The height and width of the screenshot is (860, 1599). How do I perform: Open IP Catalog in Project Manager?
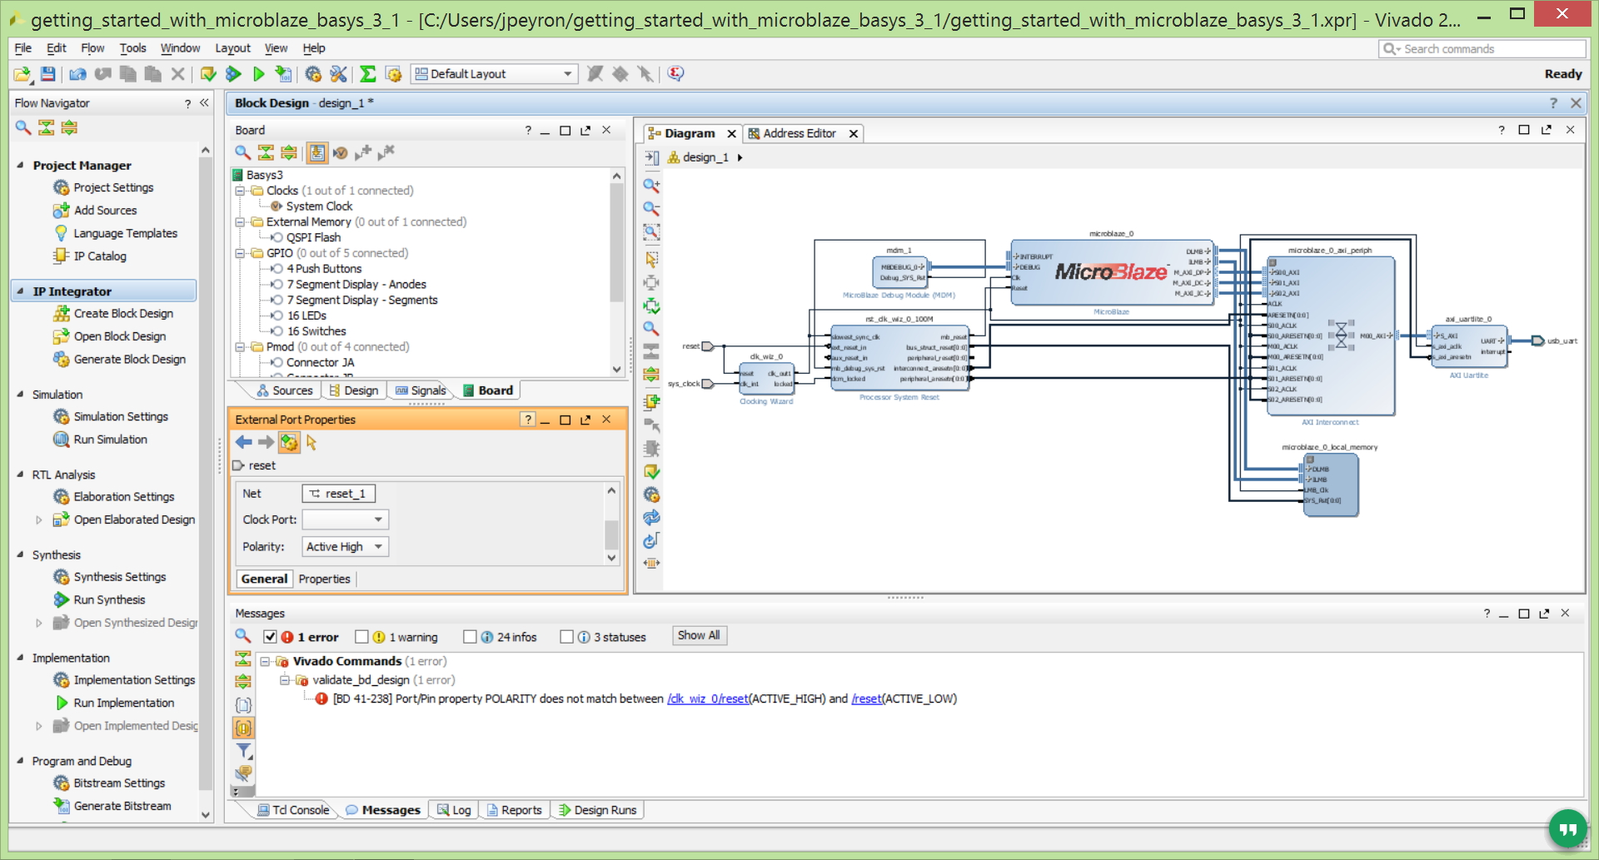pos(99,256)
